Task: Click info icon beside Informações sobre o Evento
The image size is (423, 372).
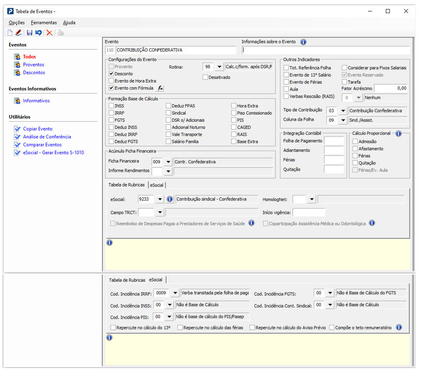Action: coord(303,42)
